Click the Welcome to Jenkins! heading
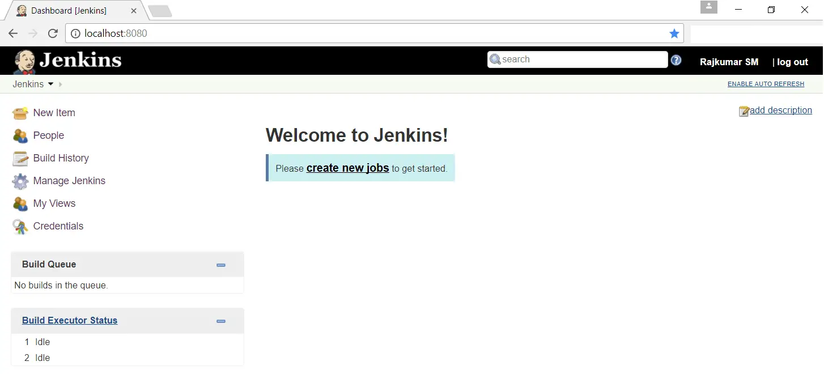The width and height of the screenshot is (824, 374). (357, 135)
